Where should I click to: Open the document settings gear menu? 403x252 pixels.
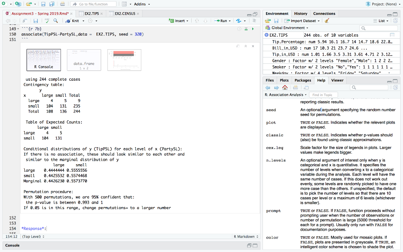click(x=90, y=21)
